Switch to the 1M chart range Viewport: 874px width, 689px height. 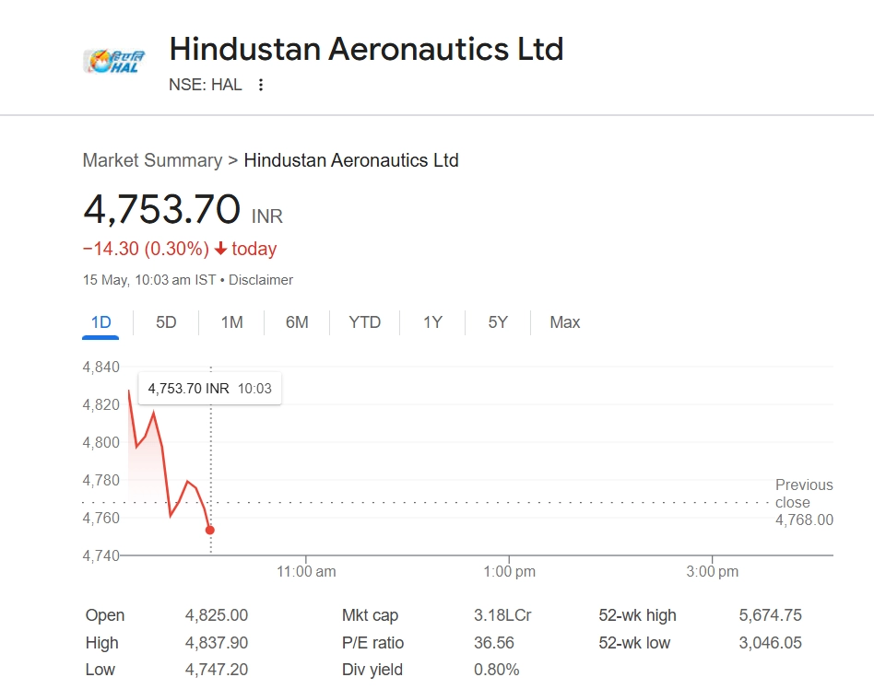point(231,322)
